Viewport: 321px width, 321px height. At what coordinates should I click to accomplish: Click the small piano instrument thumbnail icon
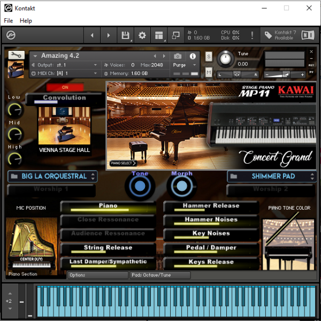(x=16, y=70)
